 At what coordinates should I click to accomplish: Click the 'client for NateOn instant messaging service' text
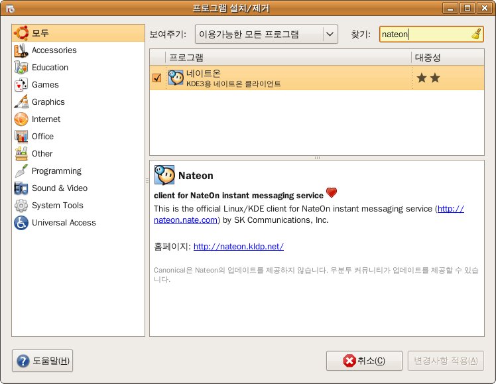pyautogui.click(x=239, y=196)
